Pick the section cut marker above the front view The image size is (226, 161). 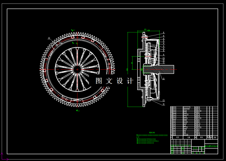tap(73, 30)
